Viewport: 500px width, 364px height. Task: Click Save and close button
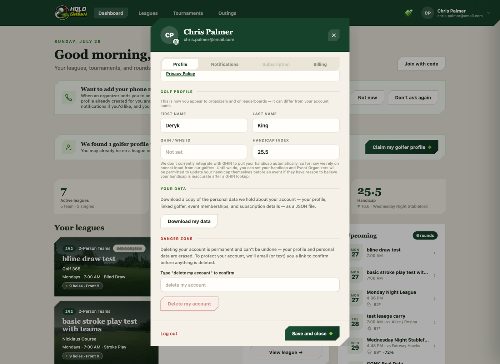pos(312,334)
